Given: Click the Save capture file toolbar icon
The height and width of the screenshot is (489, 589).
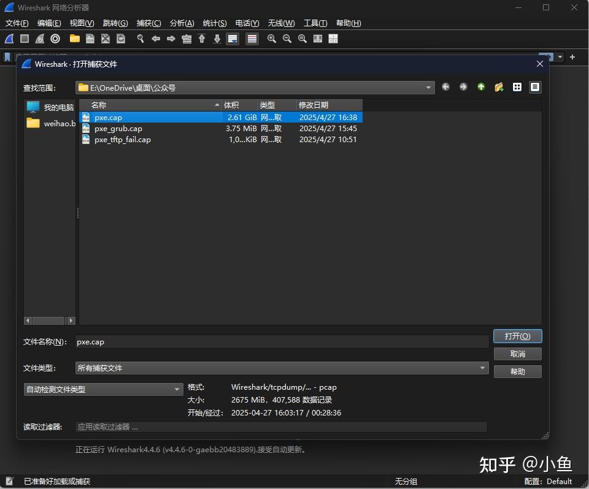Looking at the screenshot, I should tap(90, 39).
